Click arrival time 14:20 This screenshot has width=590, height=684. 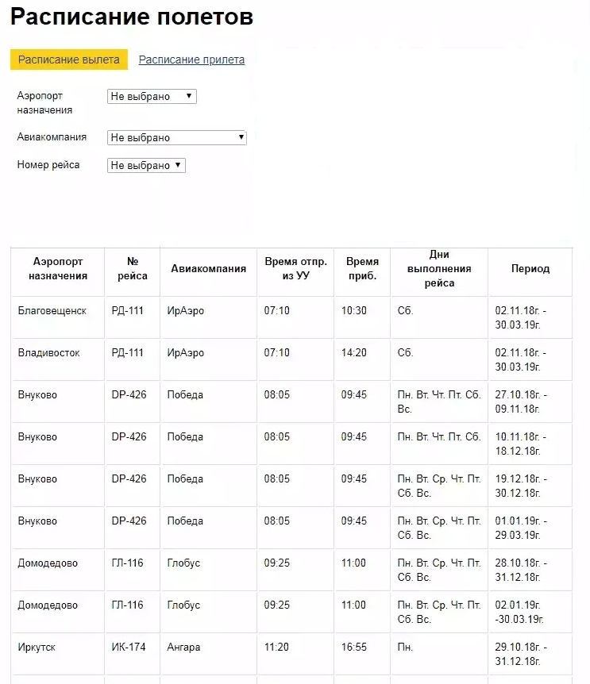(353, 352)
